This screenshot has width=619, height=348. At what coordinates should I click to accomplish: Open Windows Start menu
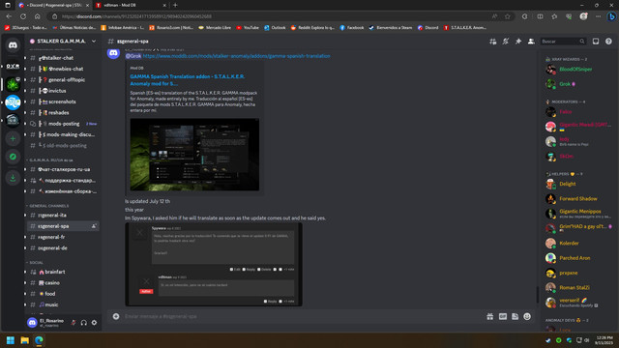click(11, 340)
